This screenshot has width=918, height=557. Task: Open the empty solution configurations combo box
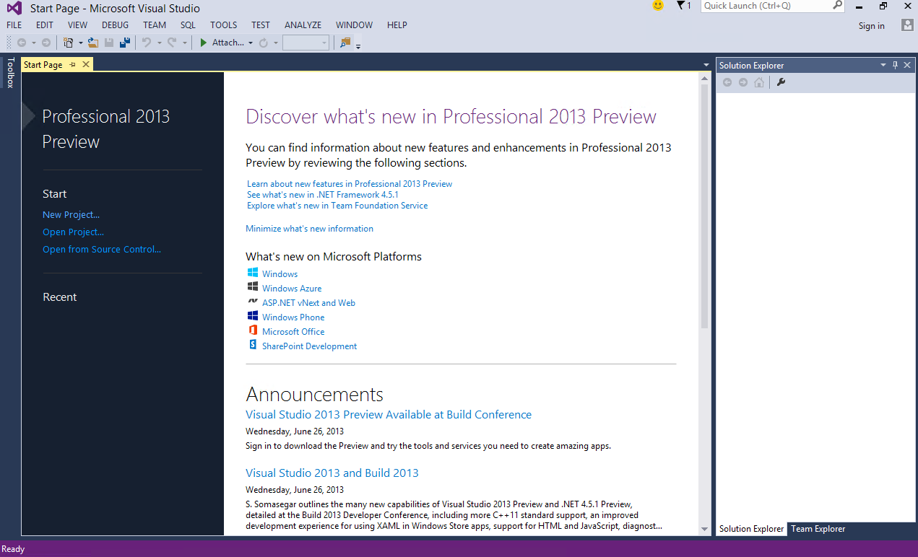(306, 43)
